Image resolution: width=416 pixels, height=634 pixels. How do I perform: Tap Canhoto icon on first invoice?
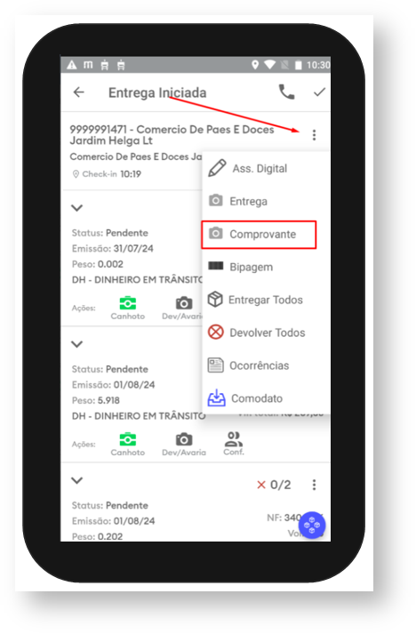coord(128,308)
